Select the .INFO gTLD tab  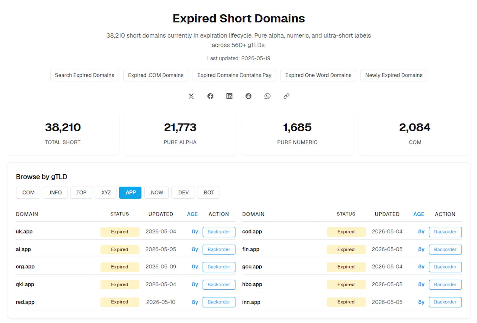click(55, 193)
